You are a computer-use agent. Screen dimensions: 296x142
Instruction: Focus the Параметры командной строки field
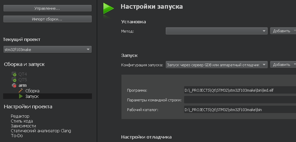(239, 100)
